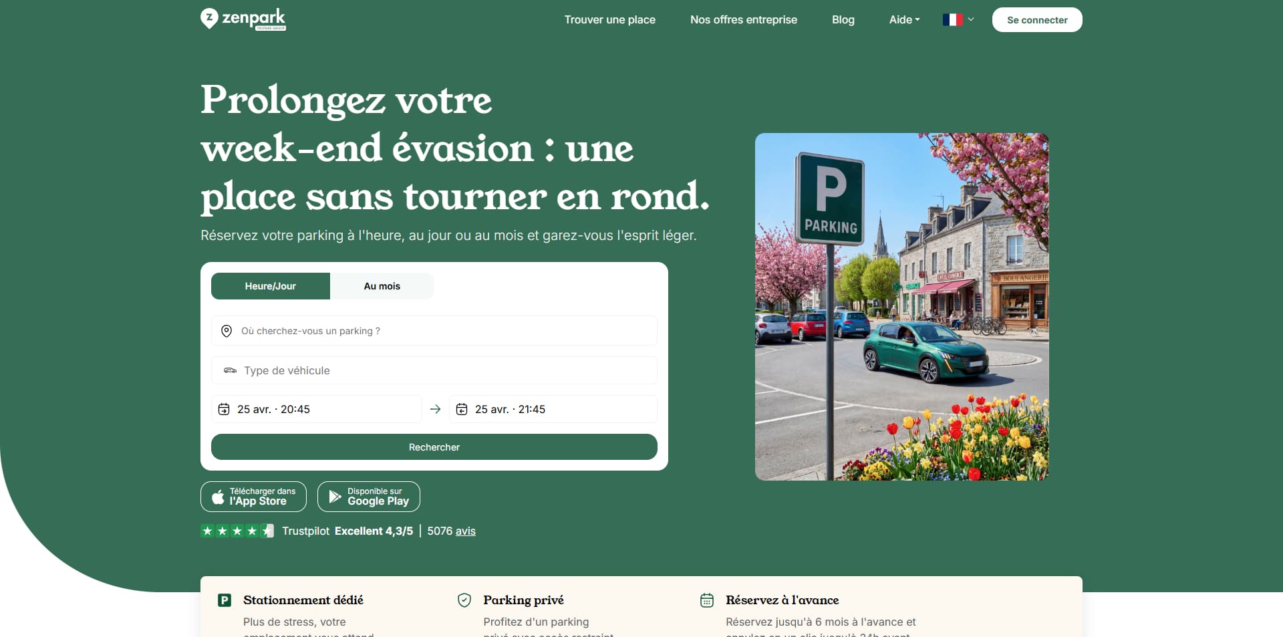Open the Type de véhicule dropdown

click(x=434, y=370)
